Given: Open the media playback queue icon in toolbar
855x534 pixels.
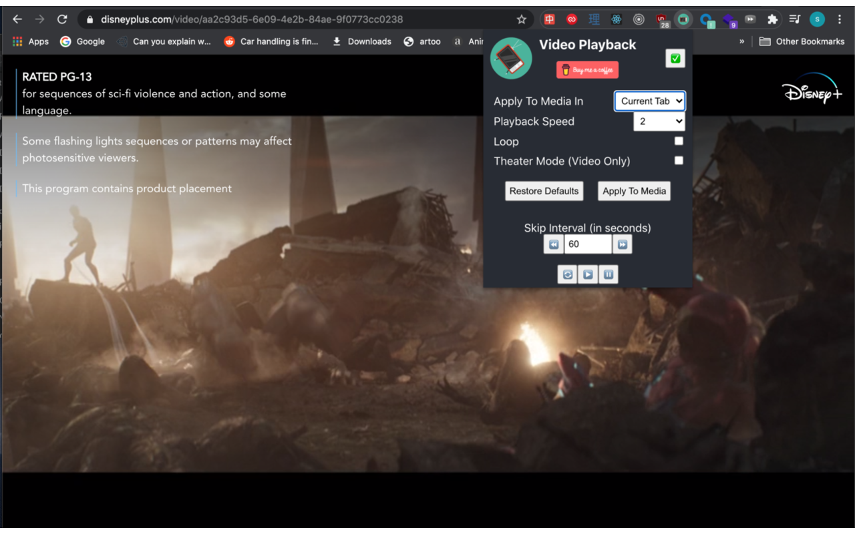Looking at the screenshot, I should [795, 19].
